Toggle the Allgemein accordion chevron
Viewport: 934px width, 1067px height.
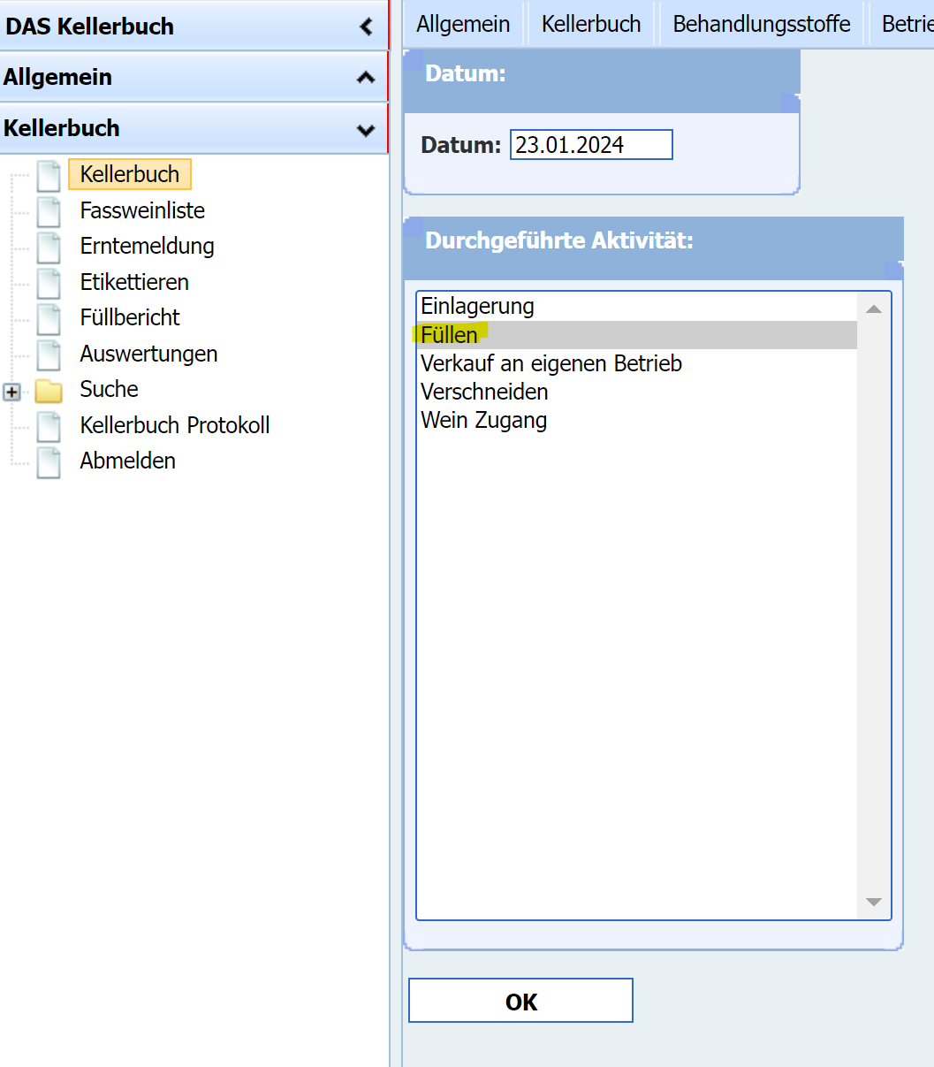(x=365, y=78)
